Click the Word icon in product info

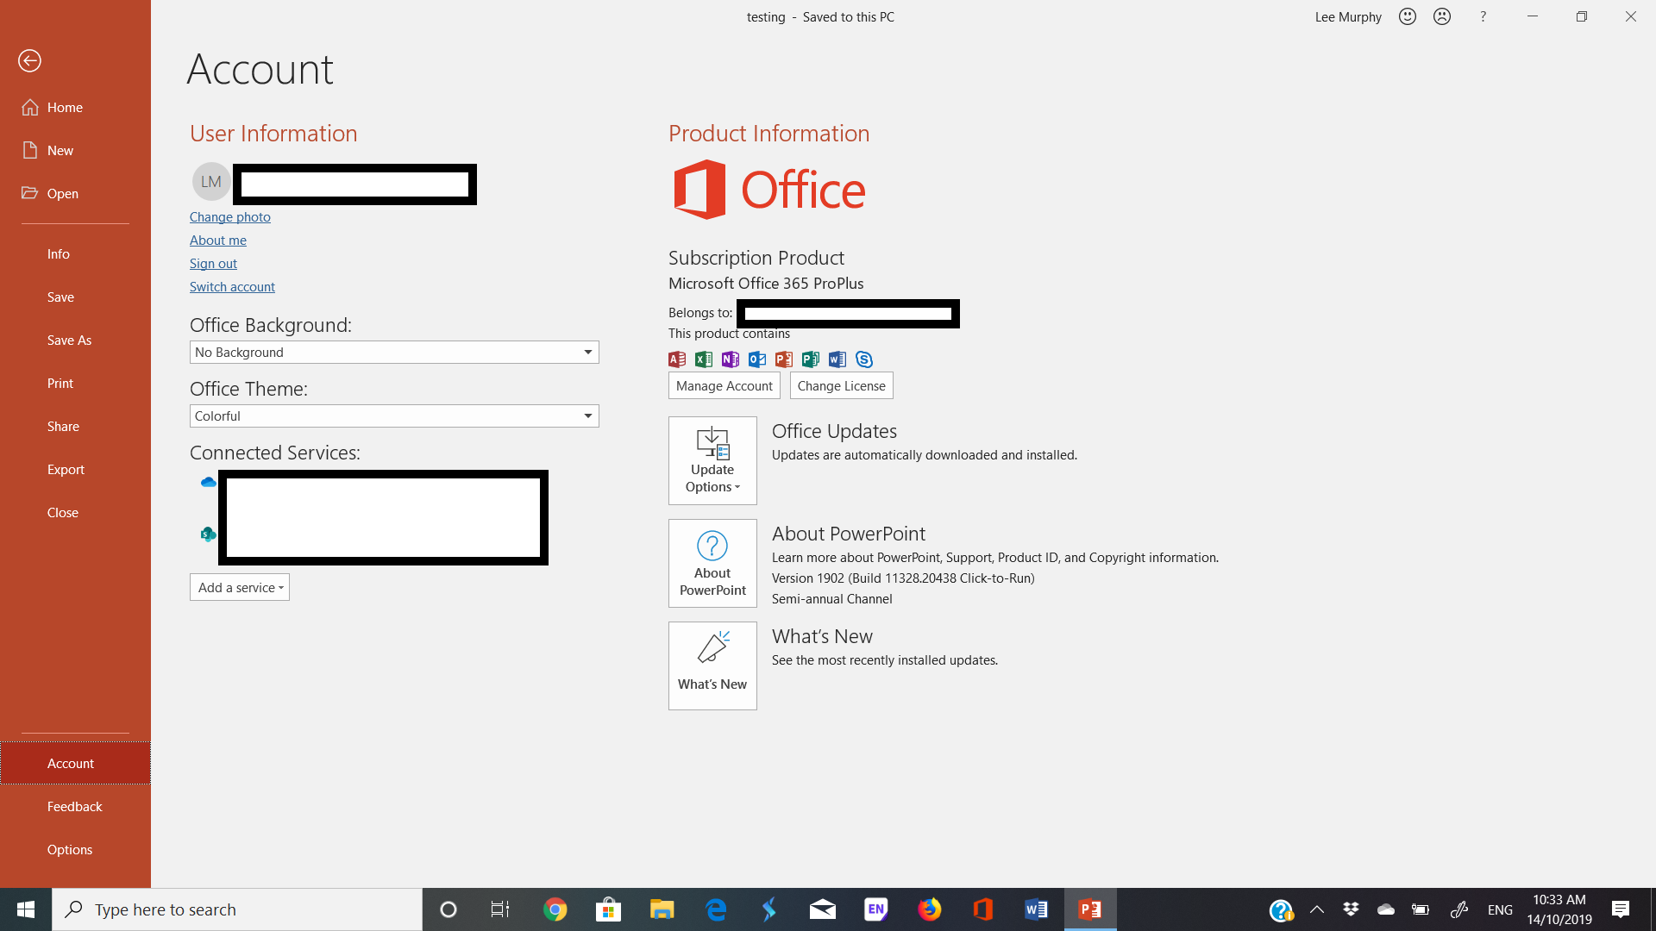pos(837,359)
